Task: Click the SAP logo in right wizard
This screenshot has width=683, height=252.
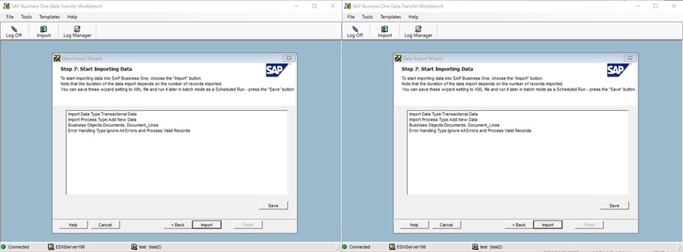Action: (618, 70)
